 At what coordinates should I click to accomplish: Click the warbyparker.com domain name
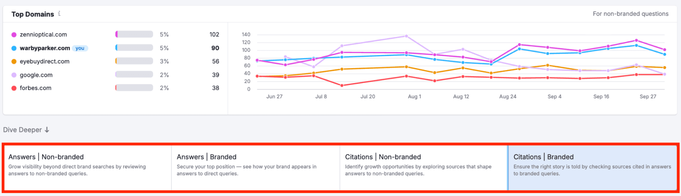point(45,48)
